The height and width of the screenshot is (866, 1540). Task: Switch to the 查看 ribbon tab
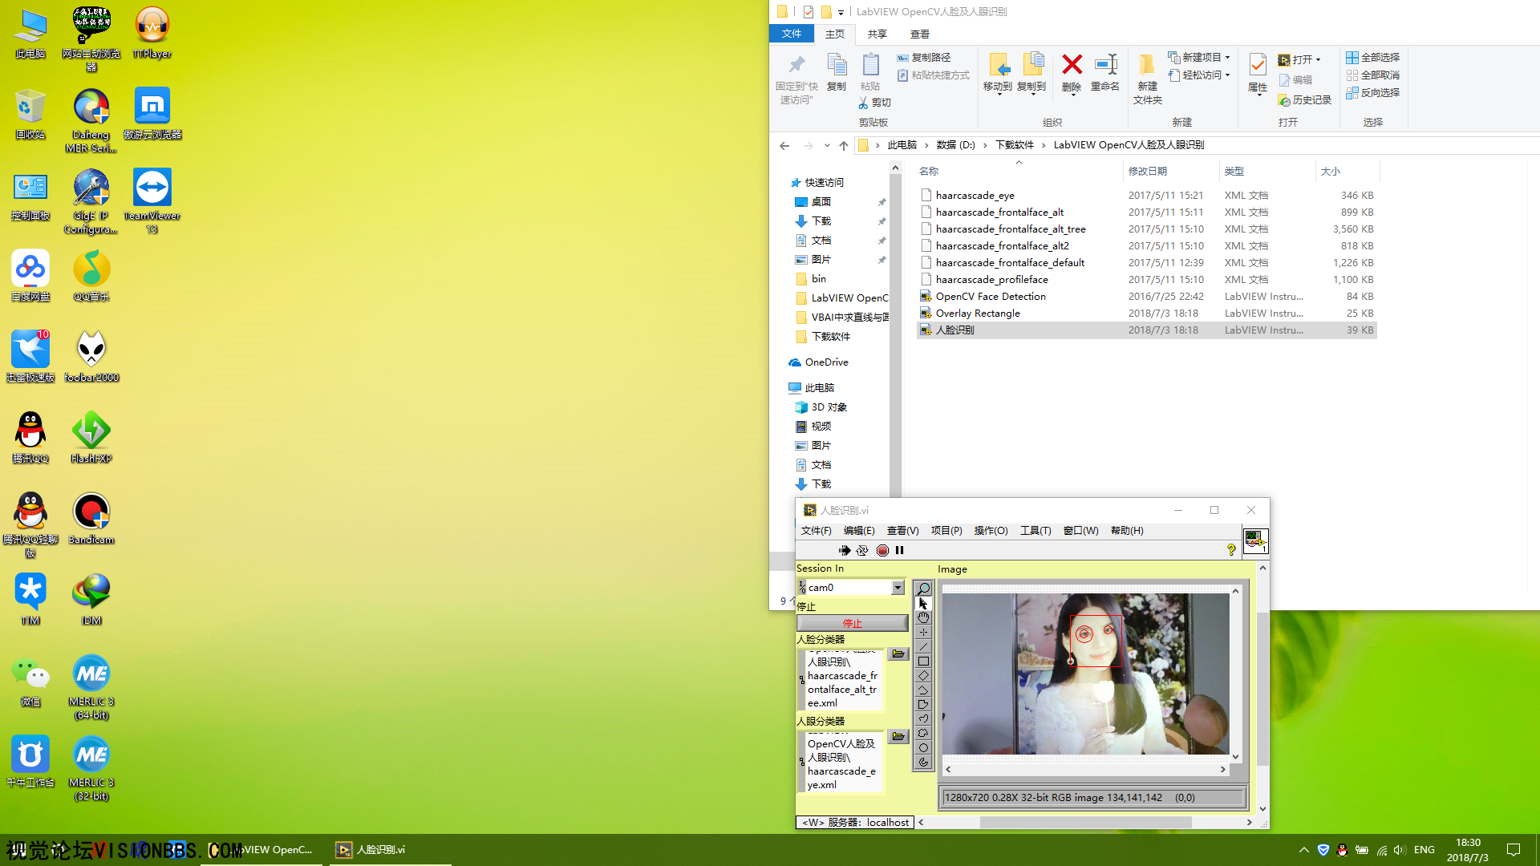point(919,34)
